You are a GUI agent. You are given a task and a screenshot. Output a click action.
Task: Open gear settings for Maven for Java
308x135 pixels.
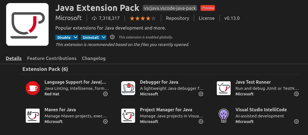click(x=105, y=121)
